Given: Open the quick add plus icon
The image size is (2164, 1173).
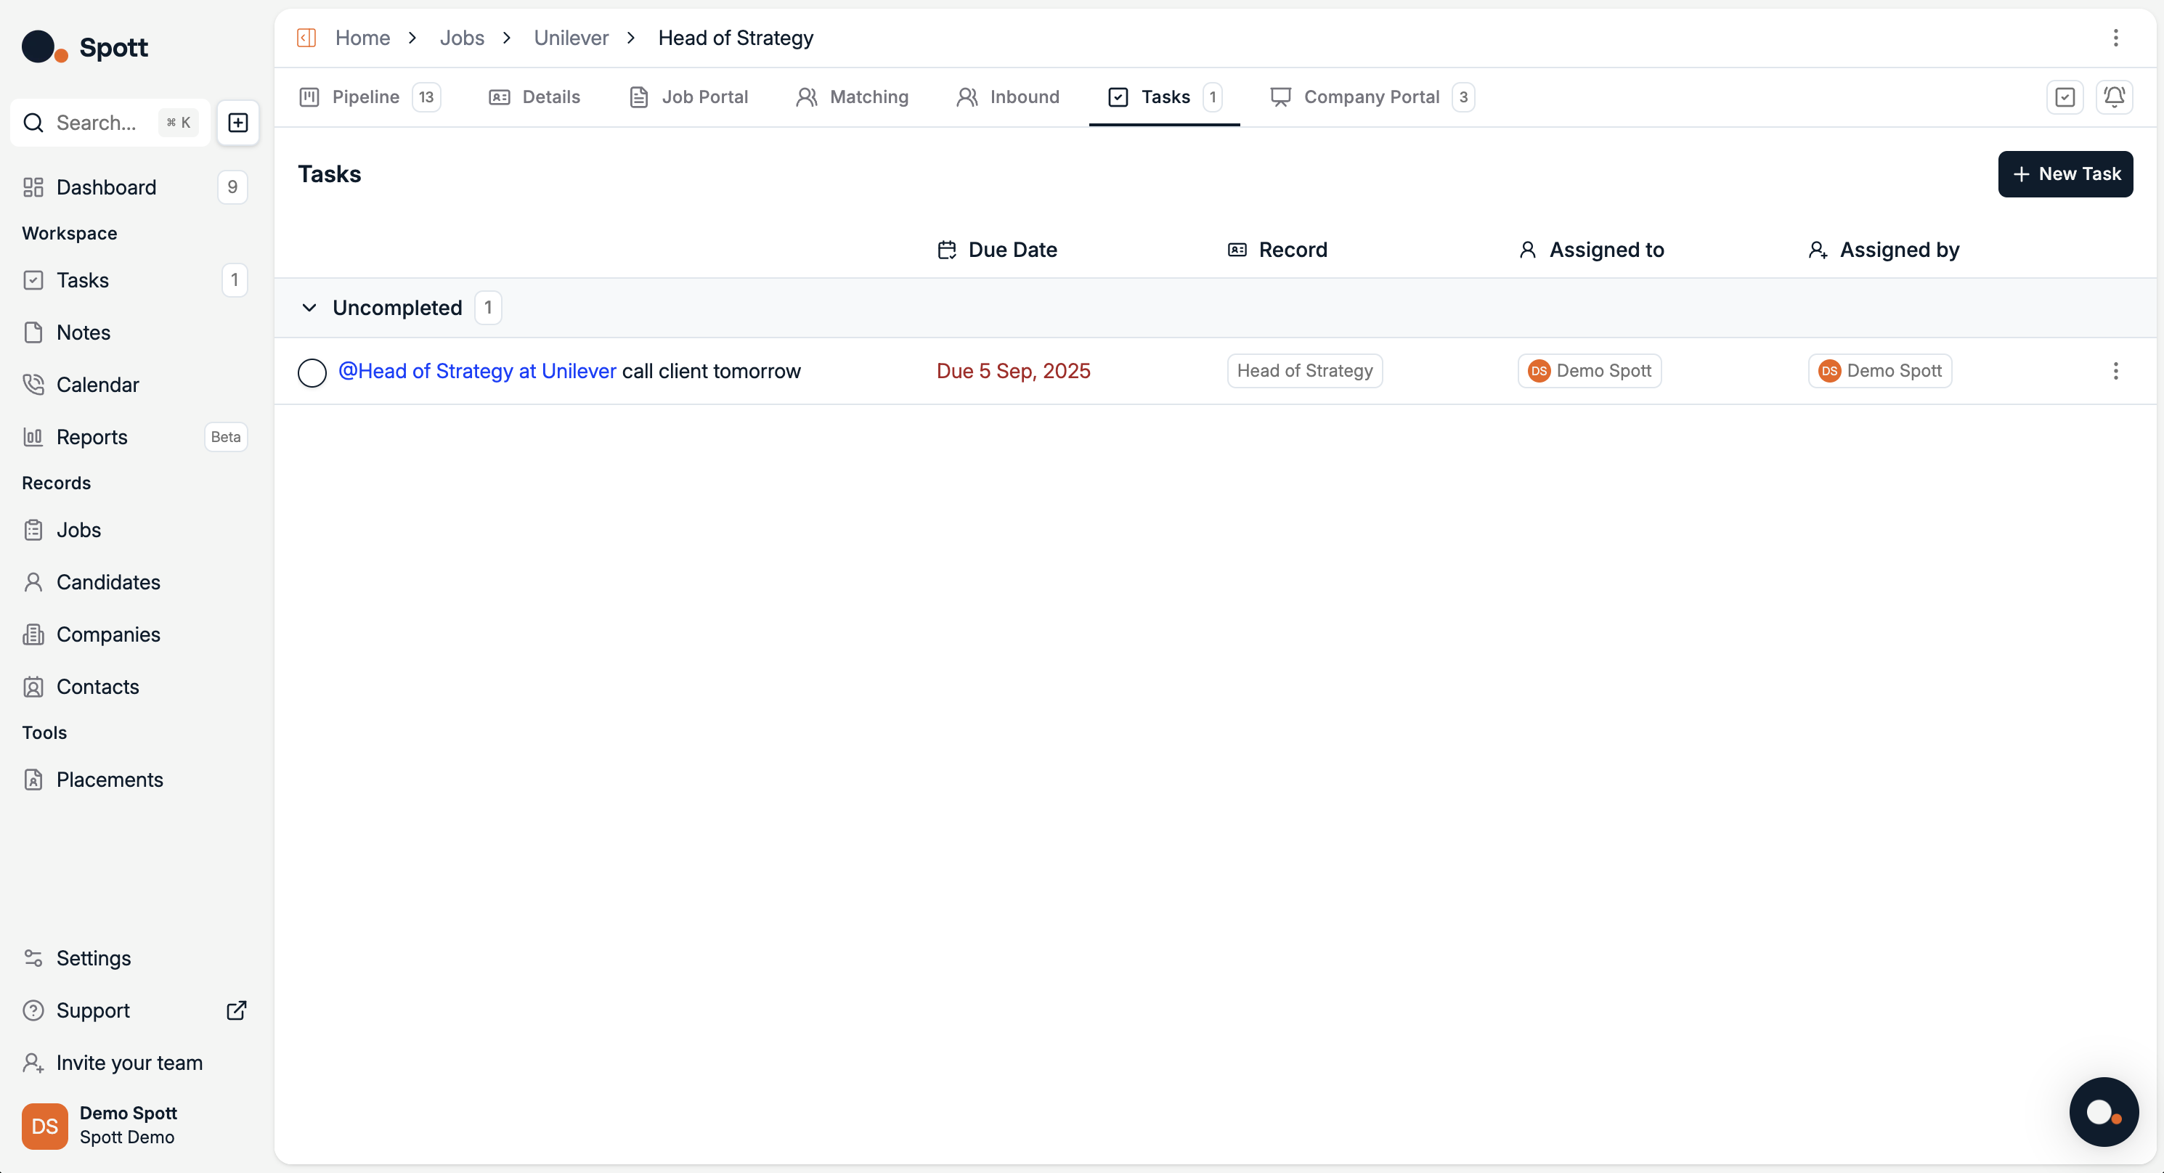Looking at the screenshot, I should pyautogui.click(x=237, y=123).
